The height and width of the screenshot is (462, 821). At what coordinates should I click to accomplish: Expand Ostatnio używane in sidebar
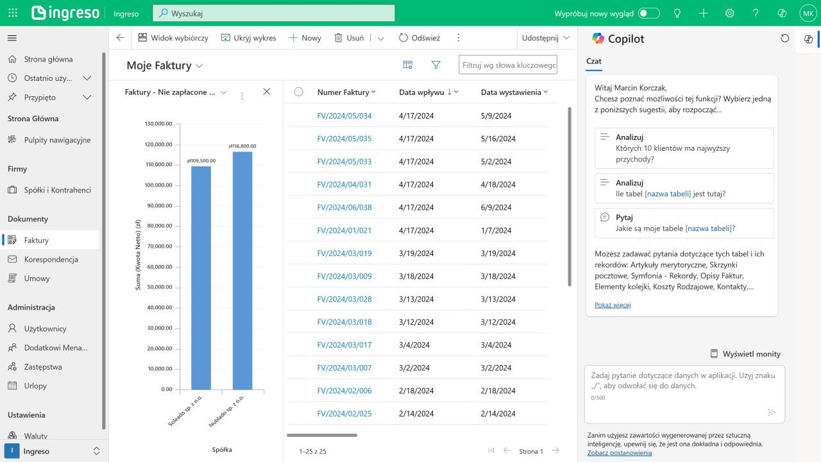pyautogui.click(x=87, y=78)
